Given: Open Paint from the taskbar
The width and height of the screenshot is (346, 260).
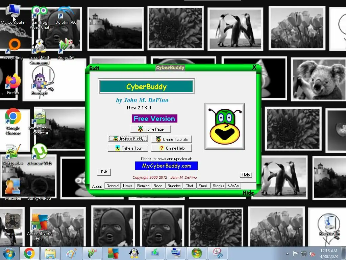Looking at the screenshot, I should [x=71, y=253].
